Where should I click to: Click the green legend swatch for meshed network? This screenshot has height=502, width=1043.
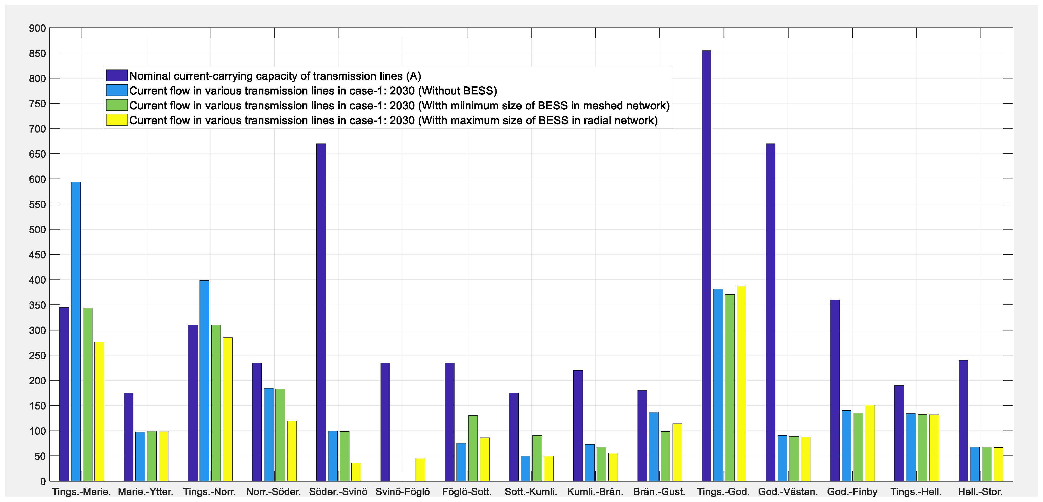click(117, 105)
